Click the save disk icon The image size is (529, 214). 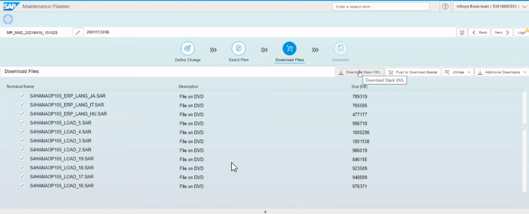coord(462,33)
